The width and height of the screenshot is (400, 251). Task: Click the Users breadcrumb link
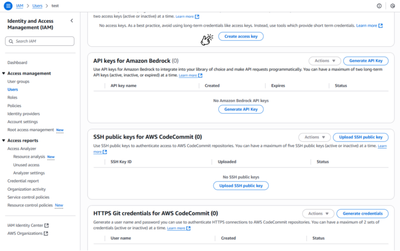pyautogui.click(x=37, y=6)
